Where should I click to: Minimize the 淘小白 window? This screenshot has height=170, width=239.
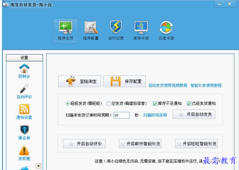click(219, 4)
